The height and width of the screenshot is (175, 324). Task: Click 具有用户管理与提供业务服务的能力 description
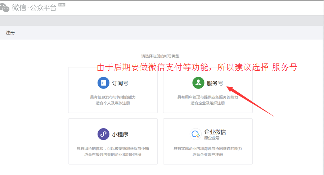[x=208, y=97]
